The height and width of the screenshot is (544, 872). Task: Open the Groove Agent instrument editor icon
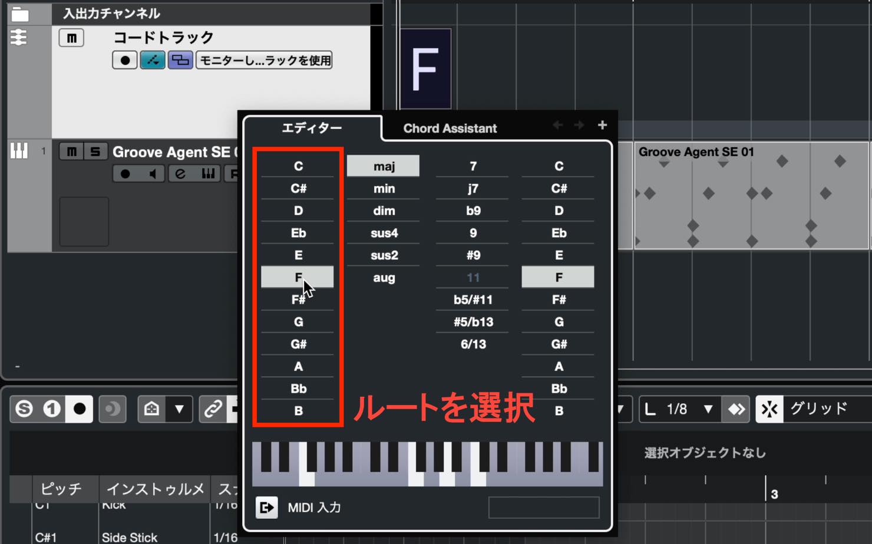(x=208, y=174)
